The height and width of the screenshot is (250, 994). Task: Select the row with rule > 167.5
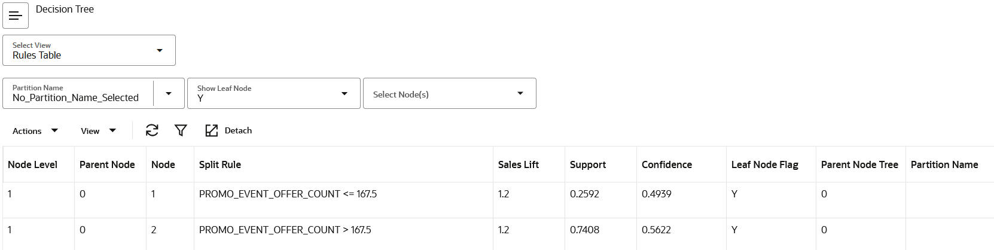[x=285, y=230]
